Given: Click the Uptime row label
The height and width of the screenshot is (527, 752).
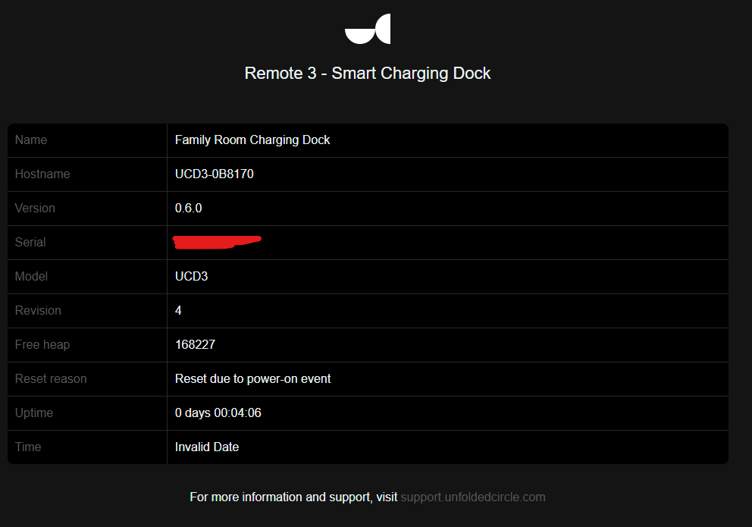Looking at the screenshot, I should tap(34, 413).
